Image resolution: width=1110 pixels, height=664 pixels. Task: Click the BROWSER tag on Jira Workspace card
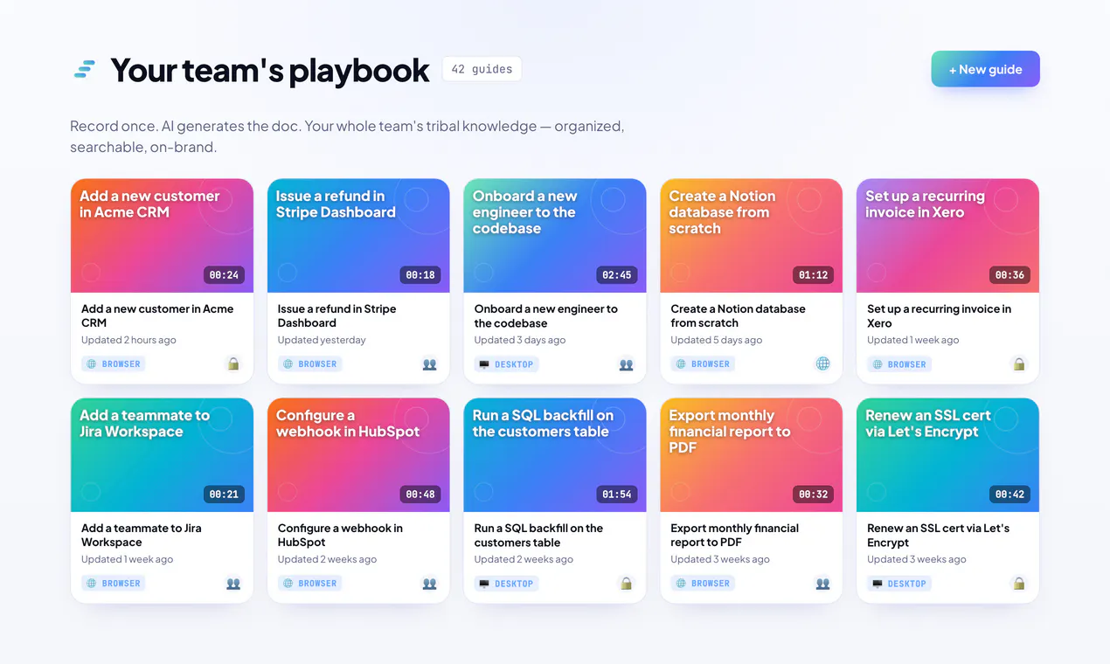pos(114,583)
